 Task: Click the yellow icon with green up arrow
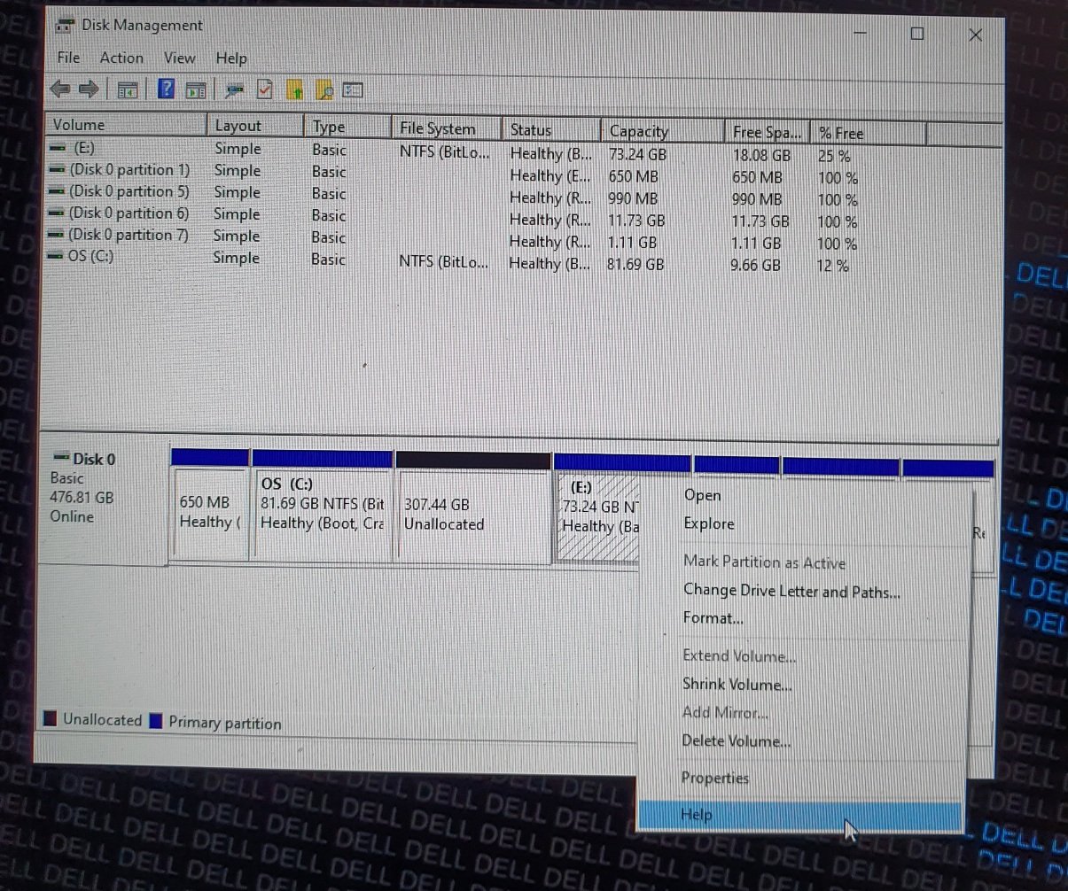click(295, 89)
